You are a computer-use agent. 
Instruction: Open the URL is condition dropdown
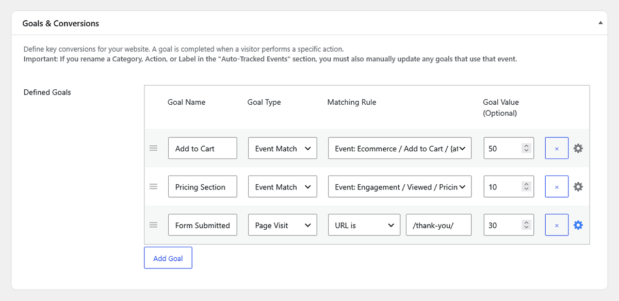tap(364, 225)
